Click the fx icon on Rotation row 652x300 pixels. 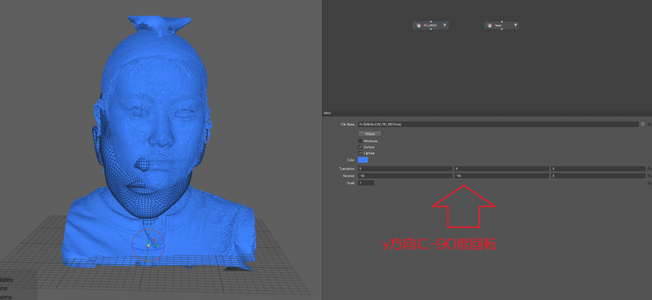coord(649,176)
